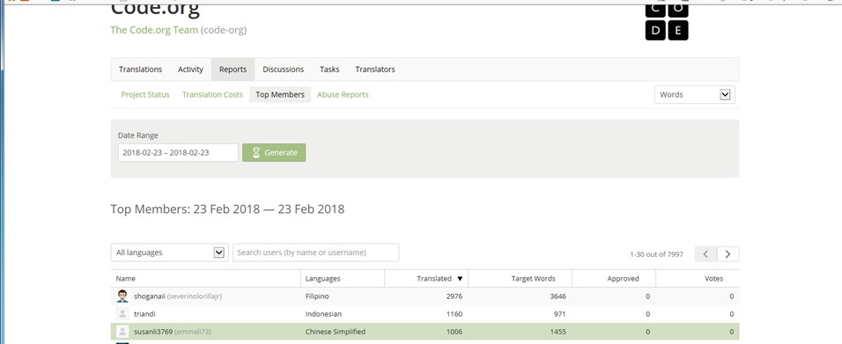Expand the Words unit dropdown
The width and height of the screenshot is (842, 344).
tap(694, 94)
